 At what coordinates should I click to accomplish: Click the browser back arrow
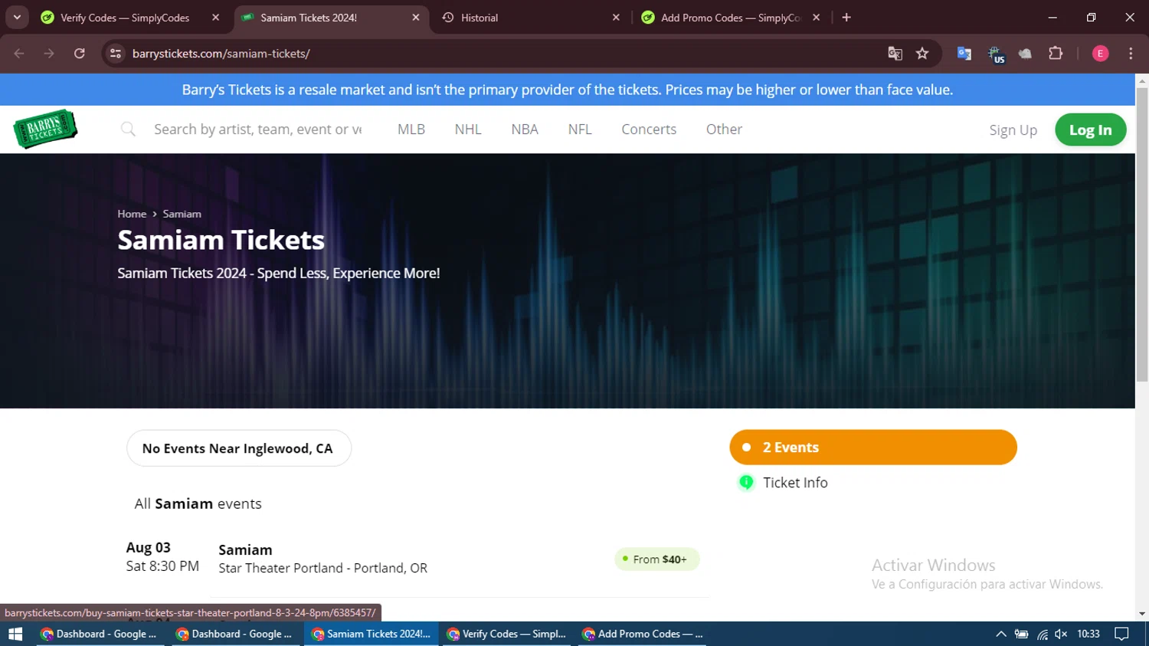coord(19,54)
